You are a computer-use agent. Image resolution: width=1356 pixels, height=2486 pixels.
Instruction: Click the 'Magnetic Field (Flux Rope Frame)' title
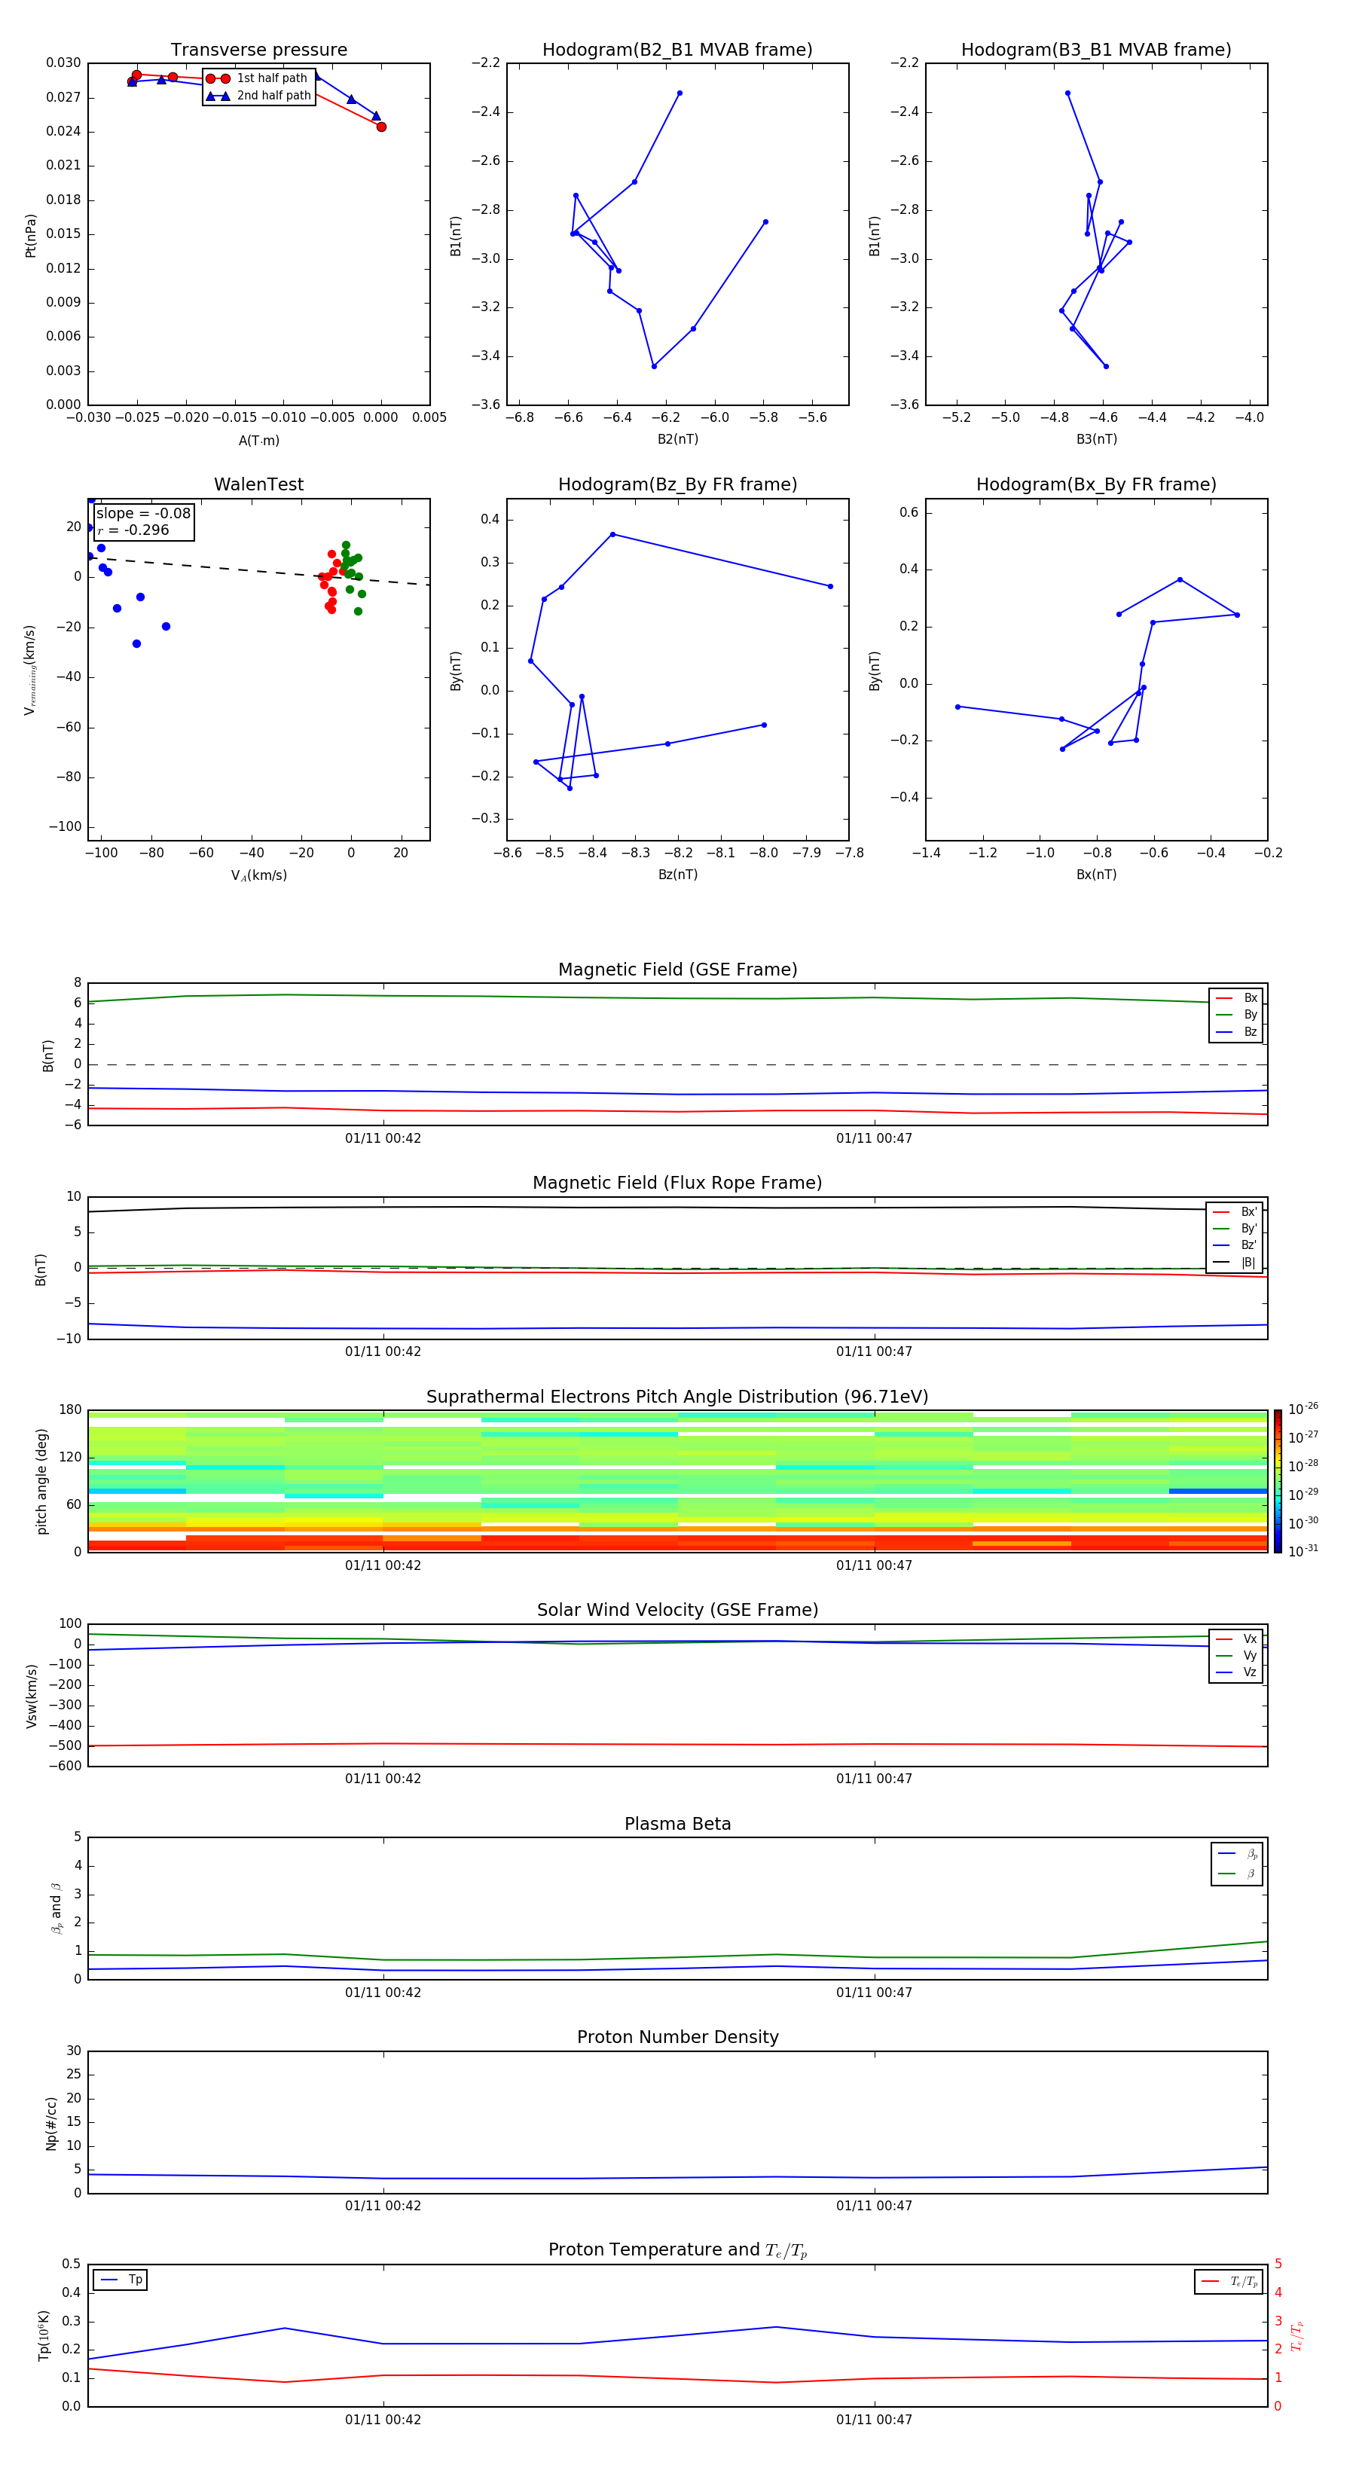(677, 1183)
